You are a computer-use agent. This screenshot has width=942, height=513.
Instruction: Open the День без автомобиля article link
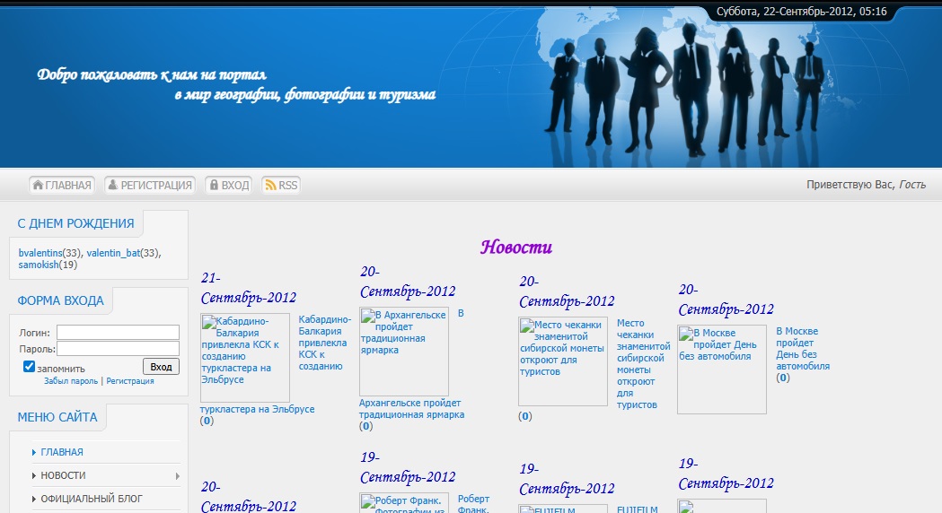797,349
